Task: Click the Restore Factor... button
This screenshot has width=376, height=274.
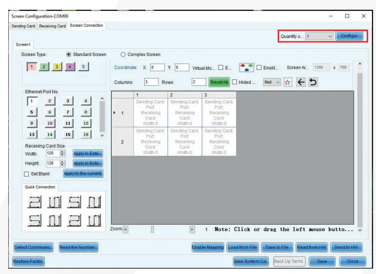Action: 28,261
